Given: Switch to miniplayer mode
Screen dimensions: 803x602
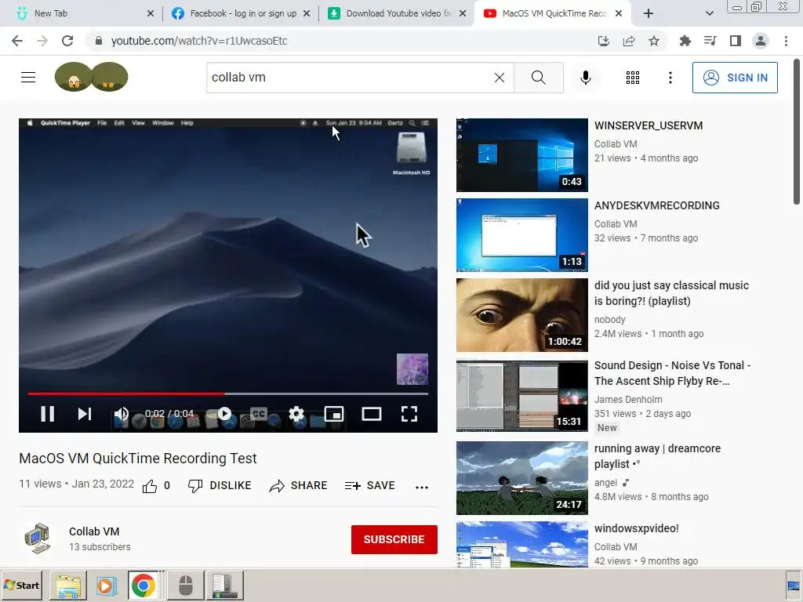Looking at the screenshot, I should [334, 414].
